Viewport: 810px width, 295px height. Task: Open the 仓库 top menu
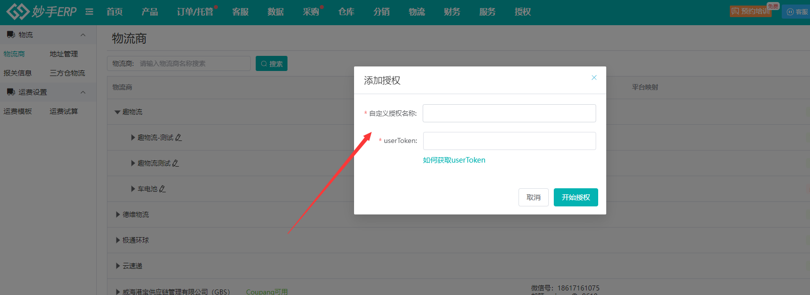click(346, 12)
